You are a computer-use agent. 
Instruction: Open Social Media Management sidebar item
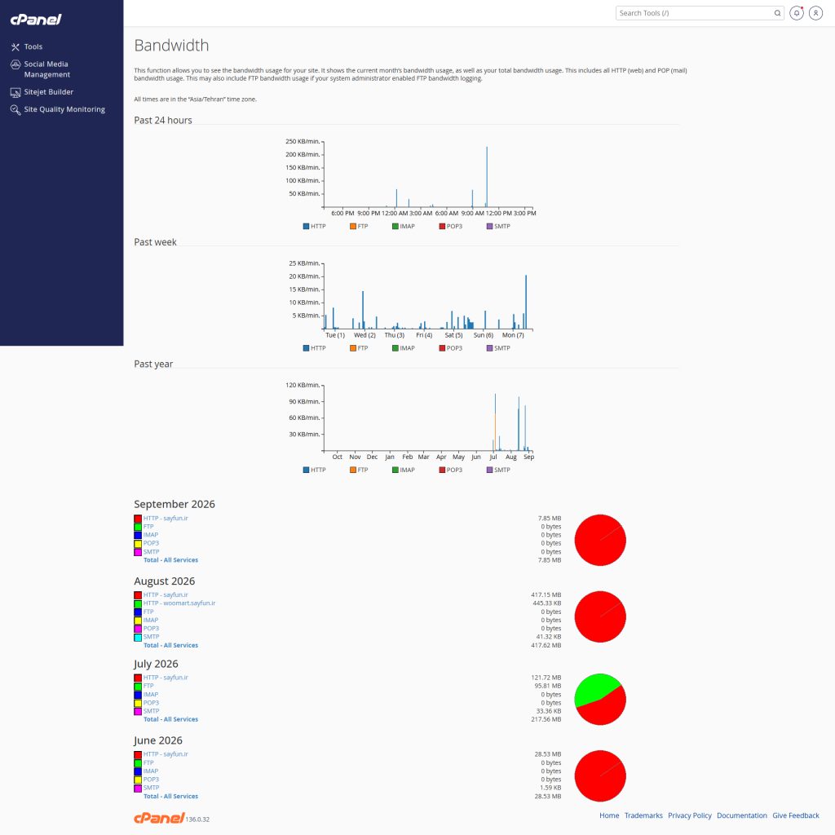tap(46, 69)
